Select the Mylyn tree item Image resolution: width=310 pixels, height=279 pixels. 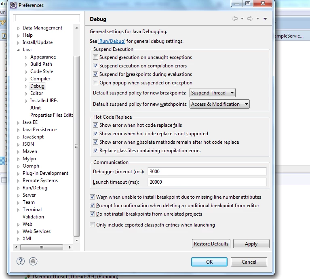point(29,159)
